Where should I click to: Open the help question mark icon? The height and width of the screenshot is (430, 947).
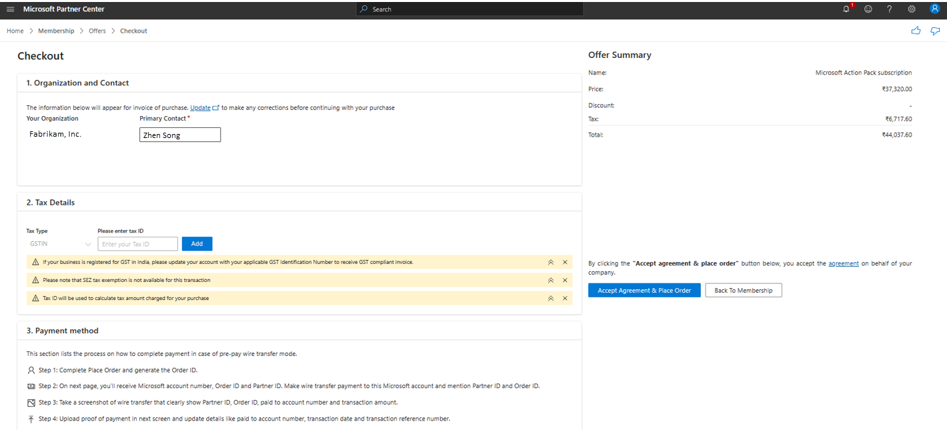pos(889,9)
